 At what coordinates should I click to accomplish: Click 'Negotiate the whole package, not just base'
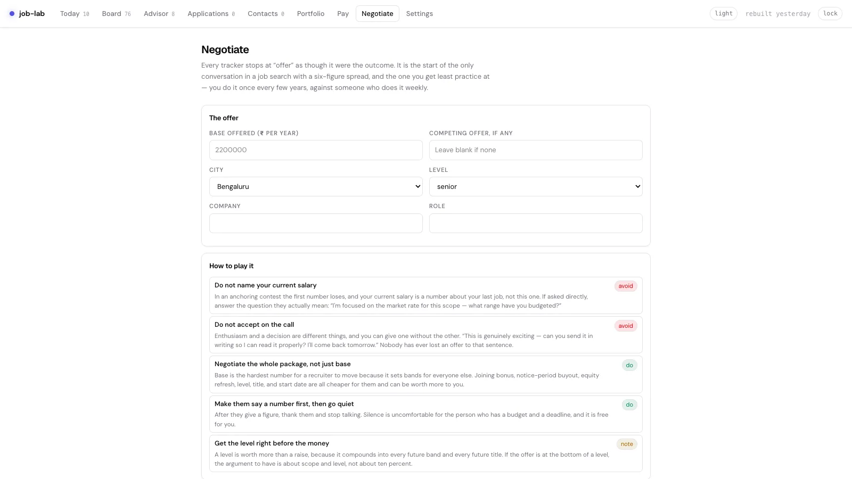[282, 364]
